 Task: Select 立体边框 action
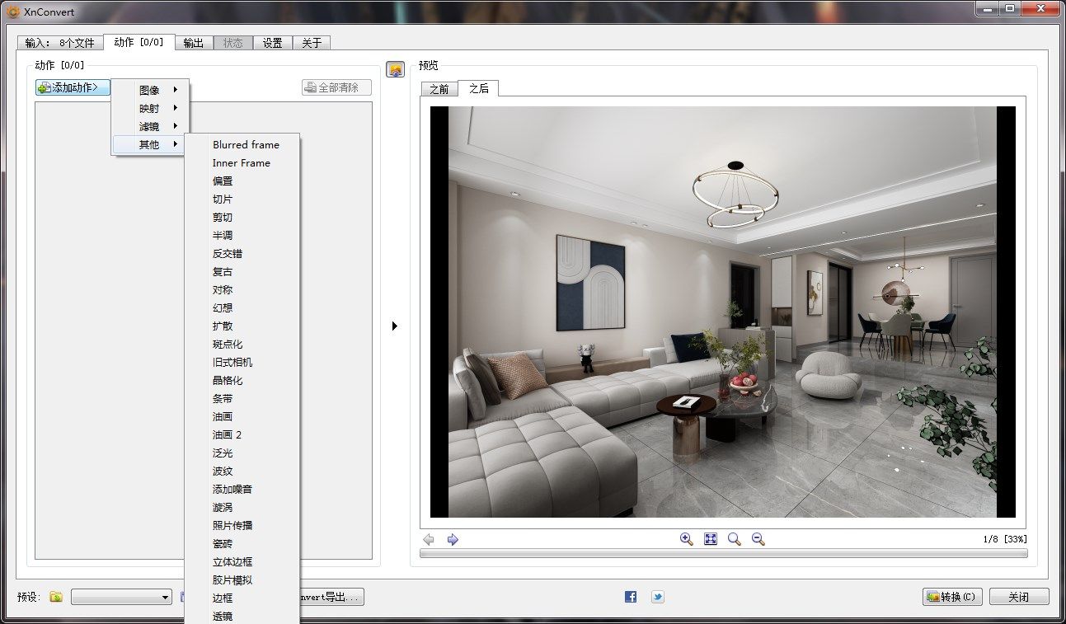(x=232, y=561)
